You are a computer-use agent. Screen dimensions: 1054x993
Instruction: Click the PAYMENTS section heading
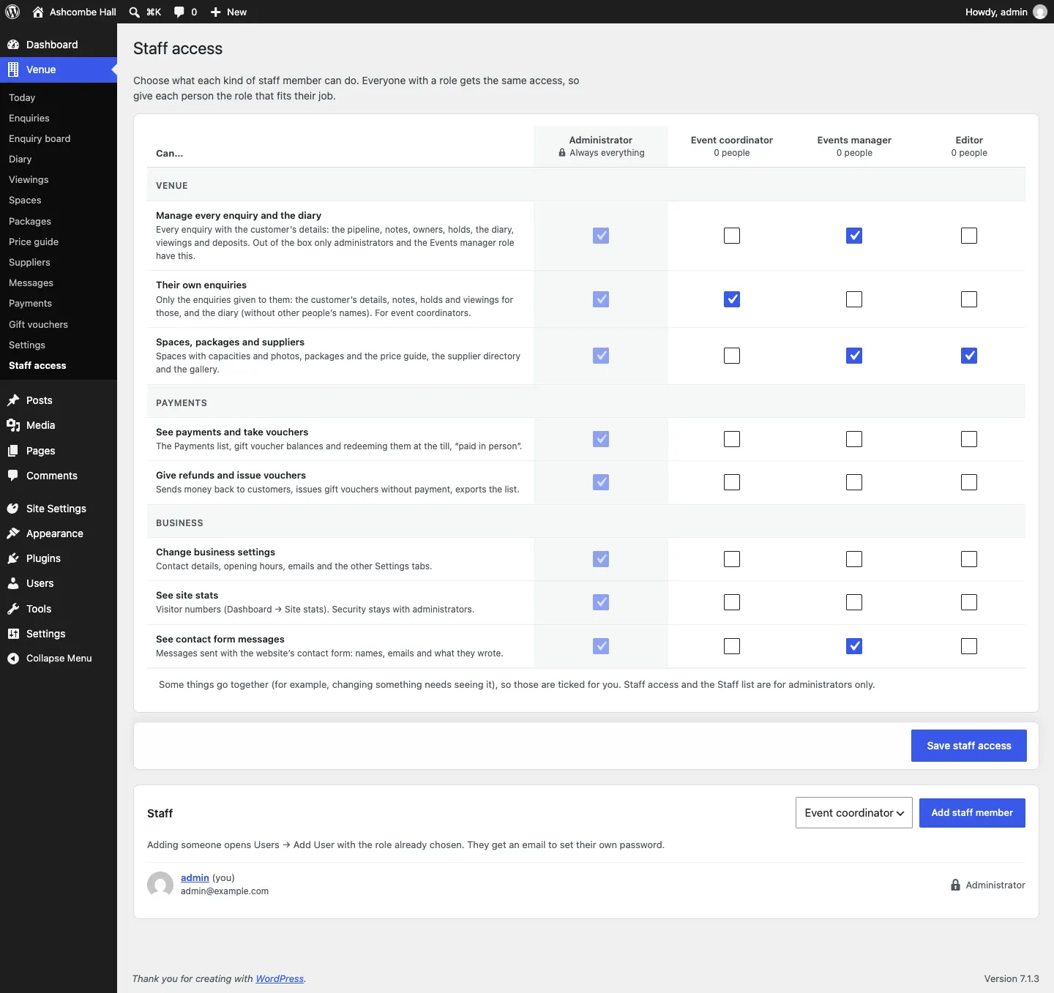[182, 402]
